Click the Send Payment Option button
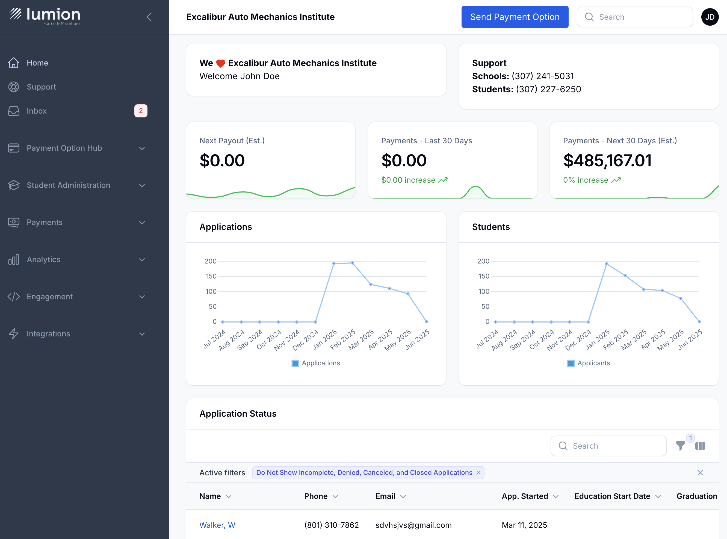Viewport: 727px width, 539px height. (x=515, y=17)
